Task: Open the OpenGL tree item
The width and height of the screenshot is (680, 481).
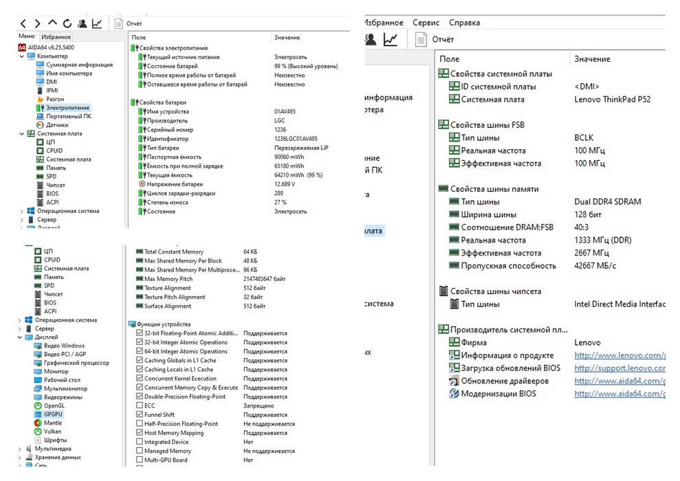Action: click(54, 405)
